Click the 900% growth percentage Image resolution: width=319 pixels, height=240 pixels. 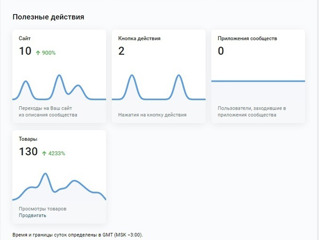49,53
